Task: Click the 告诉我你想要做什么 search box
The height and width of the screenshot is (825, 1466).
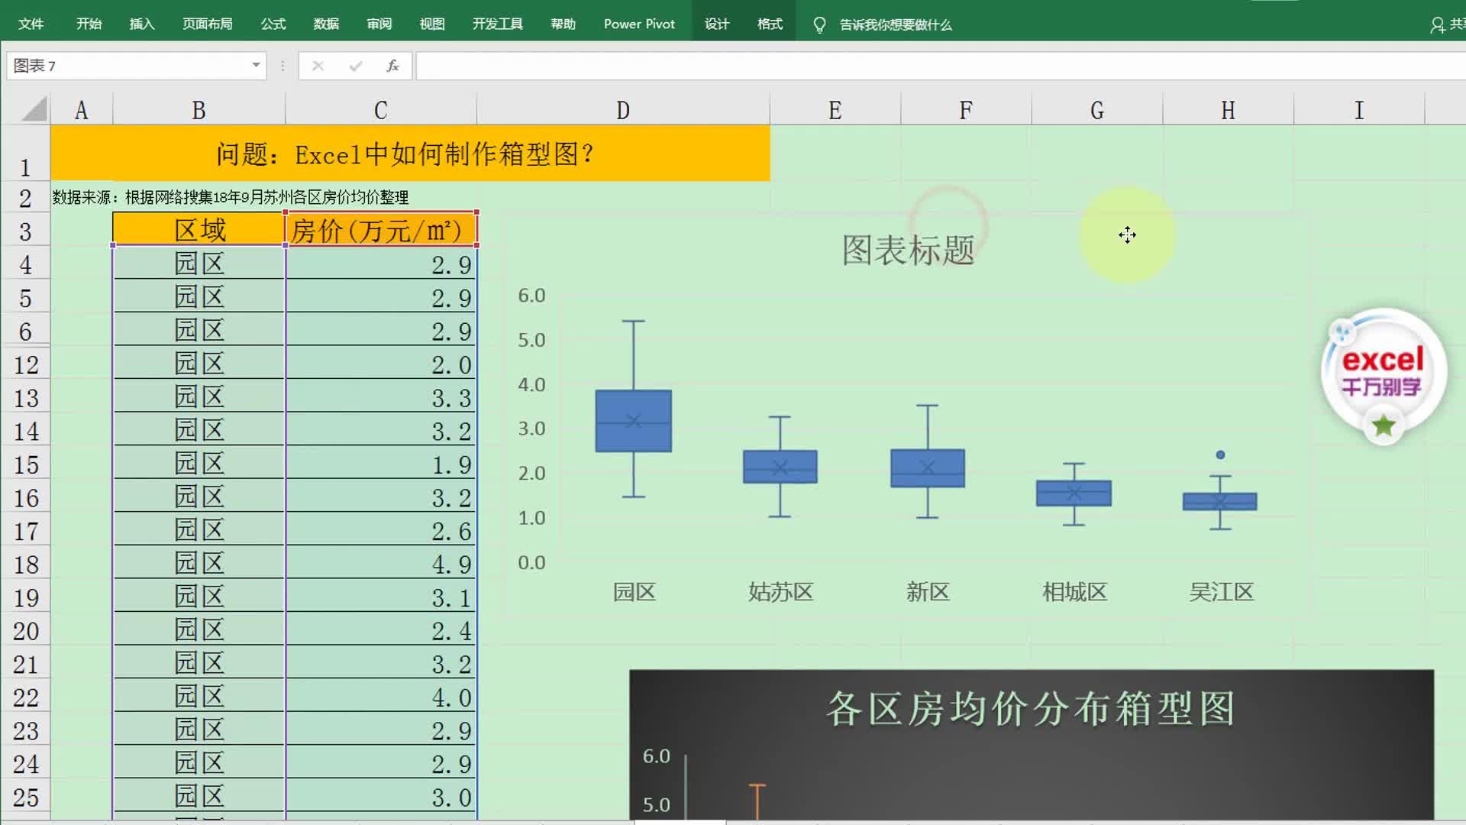Action: (896, 25)
